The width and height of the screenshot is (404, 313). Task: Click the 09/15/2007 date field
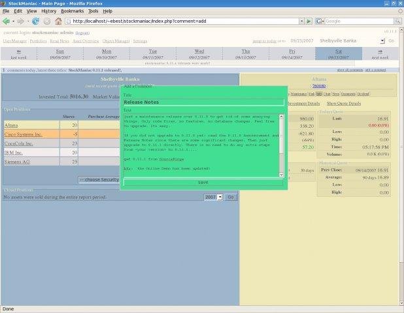(x=302, y=41)
